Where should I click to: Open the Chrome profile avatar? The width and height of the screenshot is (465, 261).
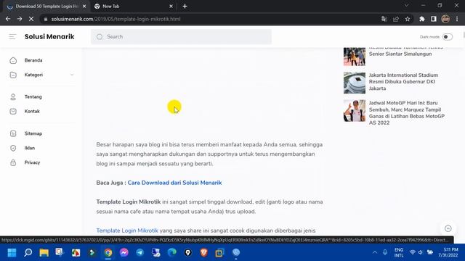pos(445,19)
